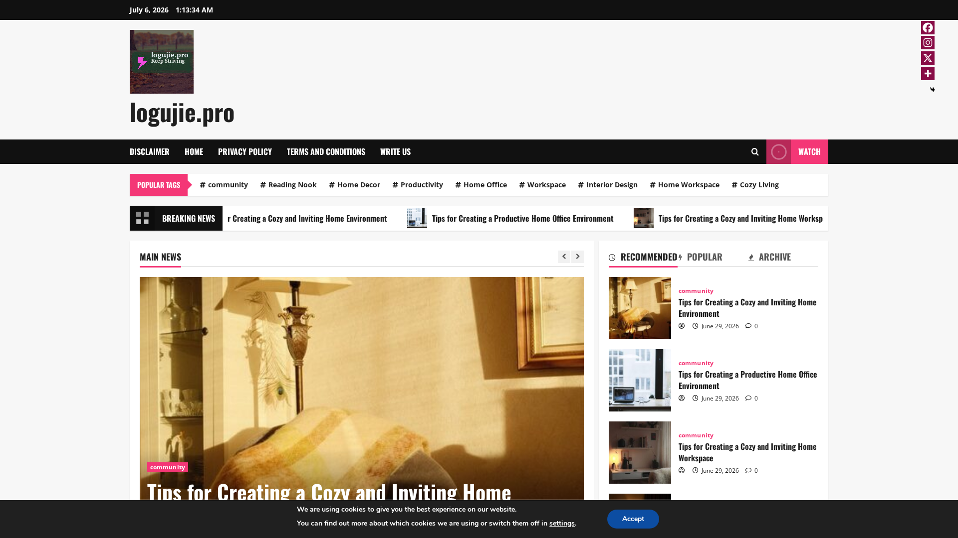
Task: Select the Home Office tag
Action: [x=481, y=185]
